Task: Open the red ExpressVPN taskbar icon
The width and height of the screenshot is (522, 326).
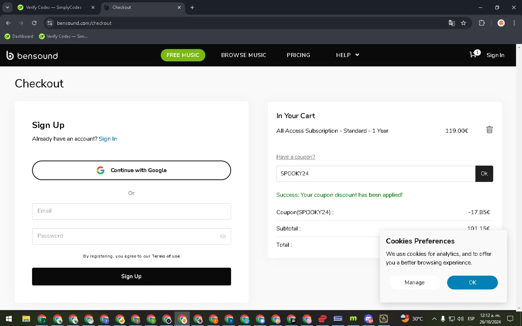Action: (323, 318)
